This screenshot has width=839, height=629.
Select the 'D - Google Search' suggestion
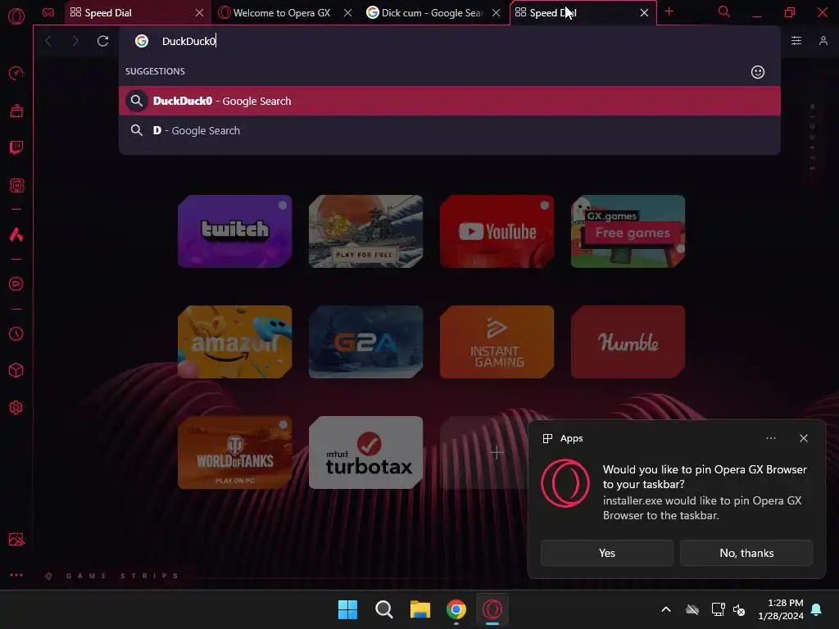pyautogui.click(x=450, y=130)
